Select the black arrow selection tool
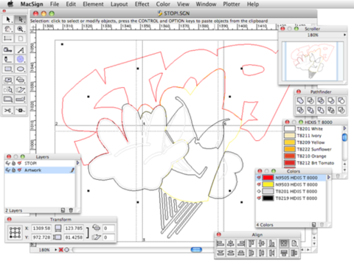 [x=8, y=19]
